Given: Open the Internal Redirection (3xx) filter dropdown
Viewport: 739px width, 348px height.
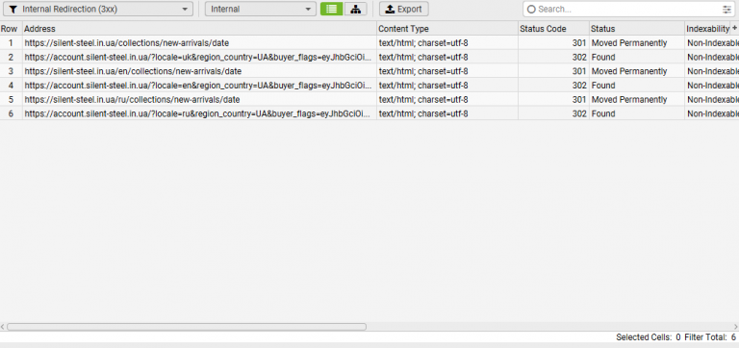Looking at the screenshot, I should [x=98, y=9].
